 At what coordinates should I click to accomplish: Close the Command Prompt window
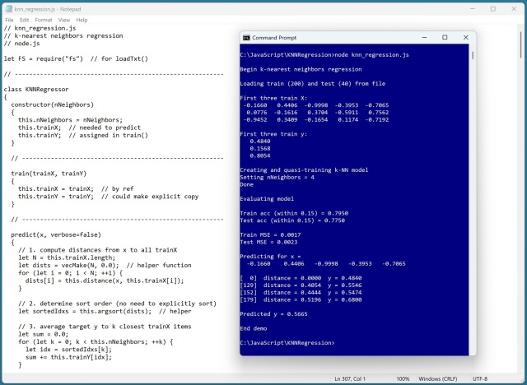465,38
